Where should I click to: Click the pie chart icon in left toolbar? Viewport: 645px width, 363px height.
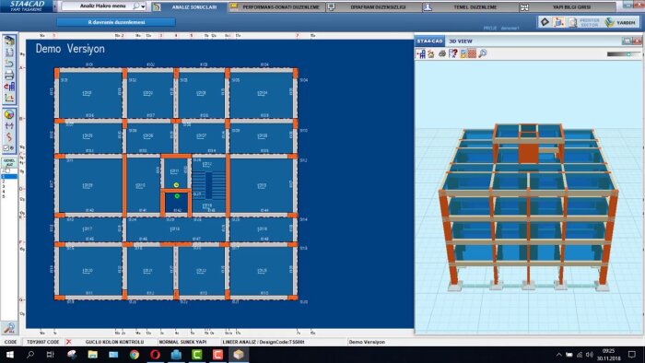(9, 114)
